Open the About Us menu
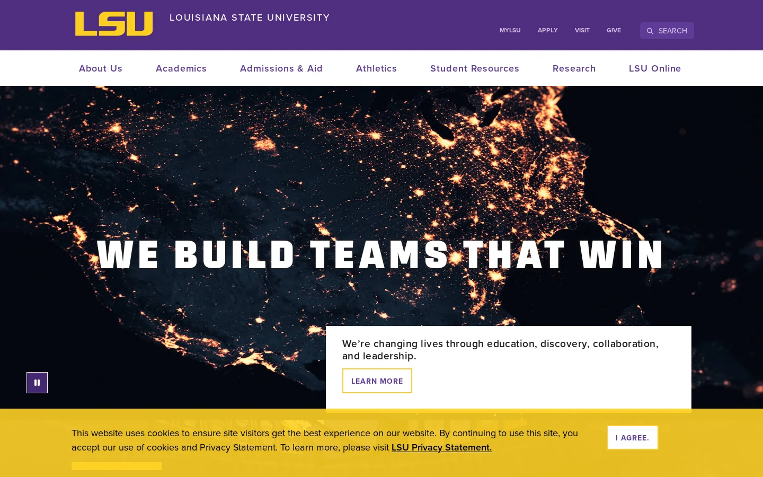 (101, 68)
